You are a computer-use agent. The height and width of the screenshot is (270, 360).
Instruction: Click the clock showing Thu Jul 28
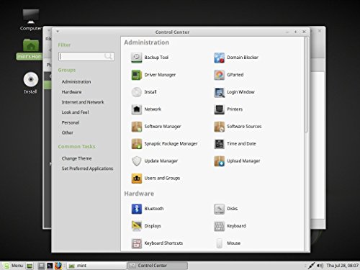pyautogui.click(x=343, y=266)
